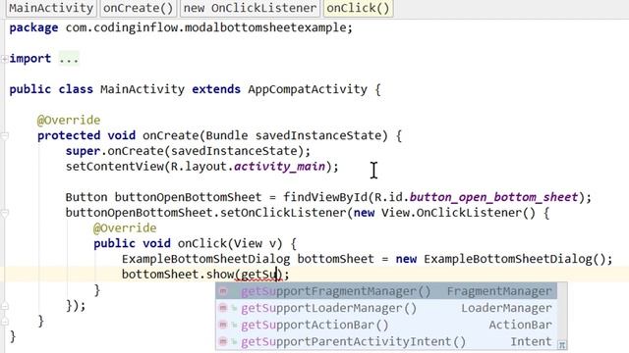The height and width of the screenshot is (353, 629).
Task: Select getSupportLoaderManager() completion suggestion
Action: pos(386,308)
